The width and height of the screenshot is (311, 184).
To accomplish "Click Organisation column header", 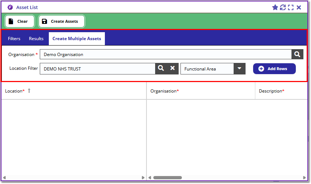I will tap(201, 91).
